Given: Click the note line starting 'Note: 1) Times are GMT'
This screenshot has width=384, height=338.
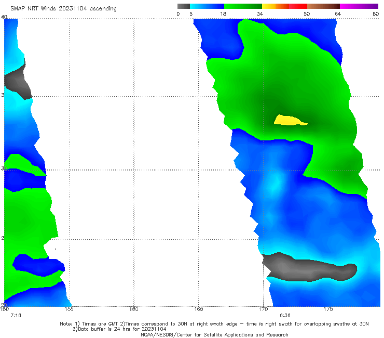Looking at the screenshot, I should point(214,324).
